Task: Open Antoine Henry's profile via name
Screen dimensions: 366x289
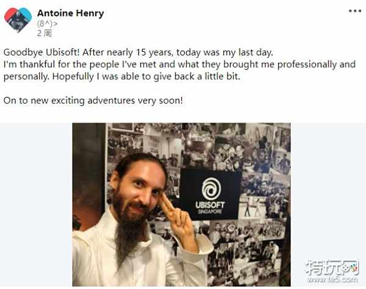Action: pyautogui.click(x=71, y=13)
